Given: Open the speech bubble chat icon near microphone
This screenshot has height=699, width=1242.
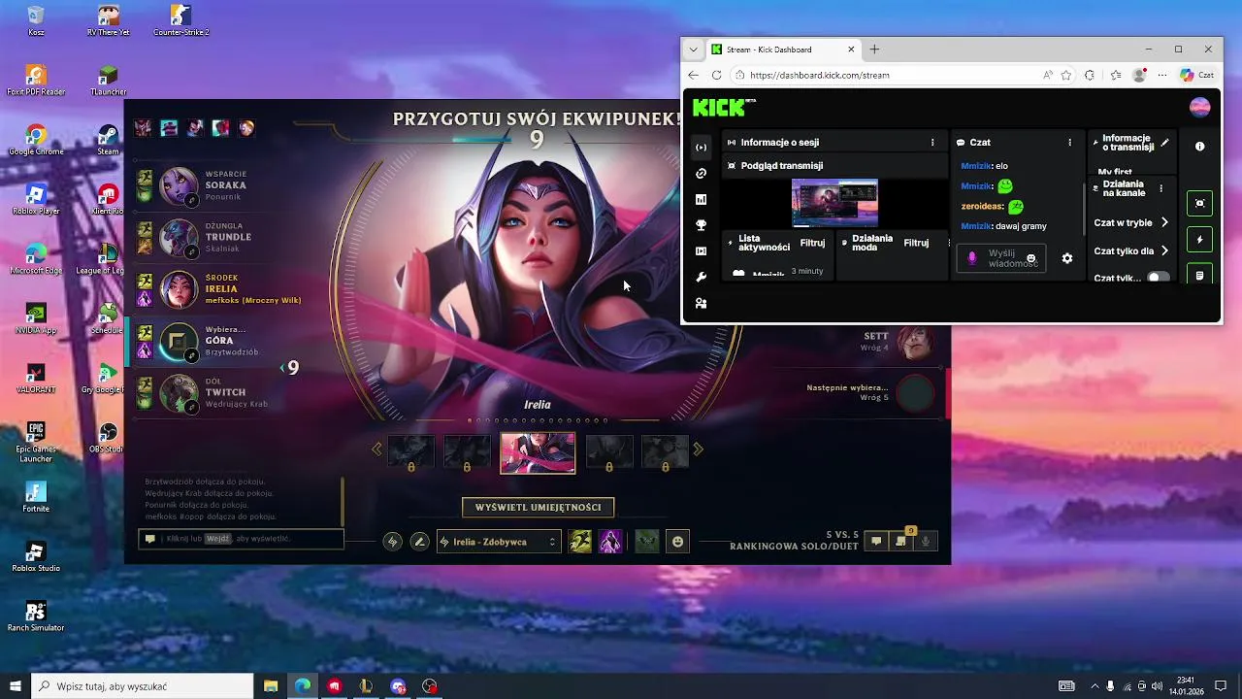Looking at the screenshot, I should click(x=876, y=542).
